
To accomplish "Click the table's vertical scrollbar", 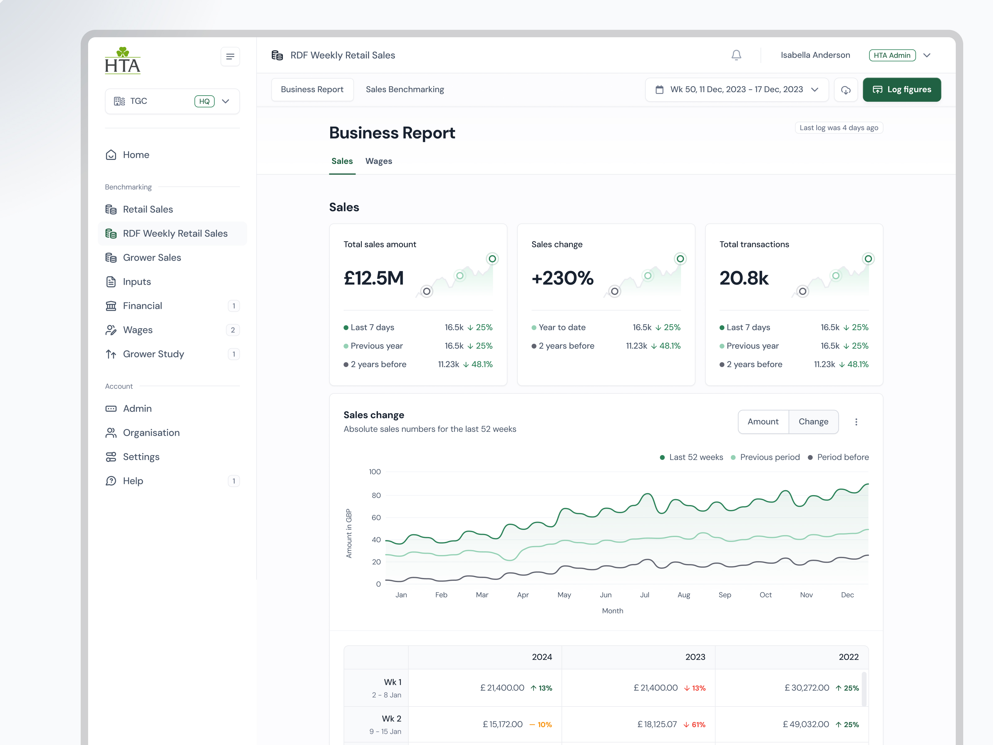I will tap(864, 689).
